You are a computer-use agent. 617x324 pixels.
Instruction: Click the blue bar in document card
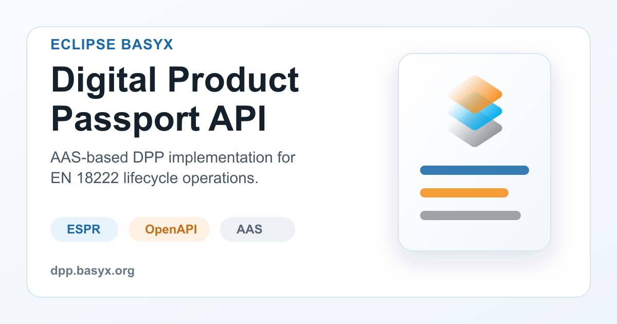pyautogui.click(x=475, y=170)
